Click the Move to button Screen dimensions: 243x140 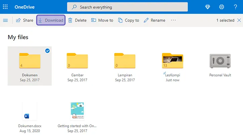pos(102,20)
